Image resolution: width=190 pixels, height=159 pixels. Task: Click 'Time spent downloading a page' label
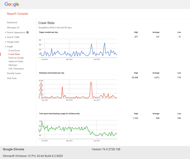coord(59,114)
